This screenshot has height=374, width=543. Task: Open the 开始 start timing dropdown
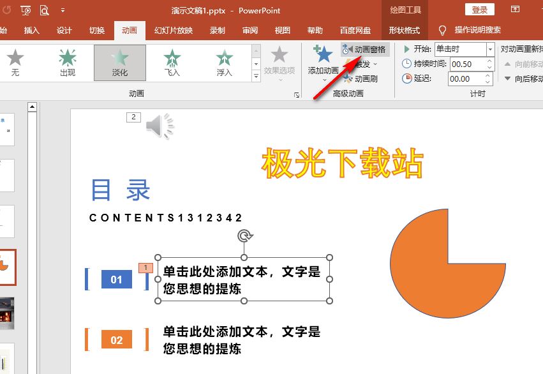tap(489, 49)
